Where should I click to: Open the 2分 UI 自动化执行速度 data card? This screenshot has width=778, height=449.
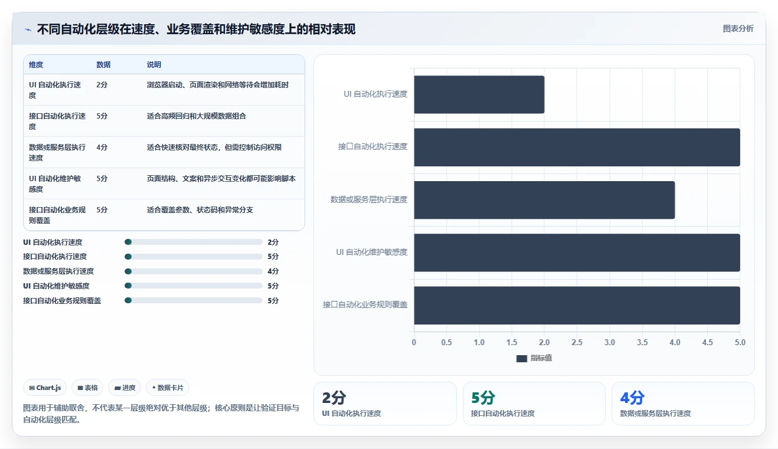coord(385,404)
